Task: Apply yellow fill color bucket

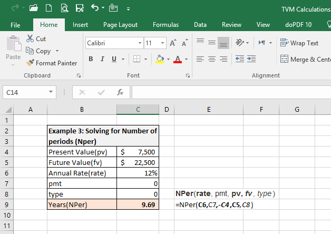Action: (160, 59)
